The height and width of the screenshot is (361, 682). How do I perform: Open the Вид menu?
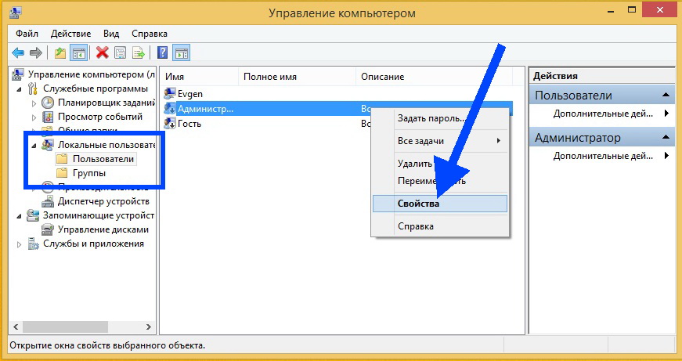(x=111, y=34)
